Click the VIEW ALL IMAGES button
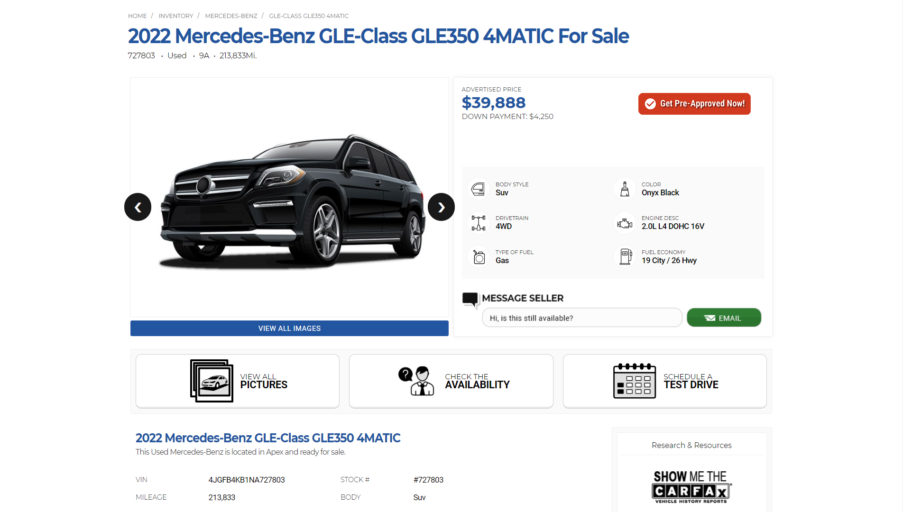 point(289,328)
